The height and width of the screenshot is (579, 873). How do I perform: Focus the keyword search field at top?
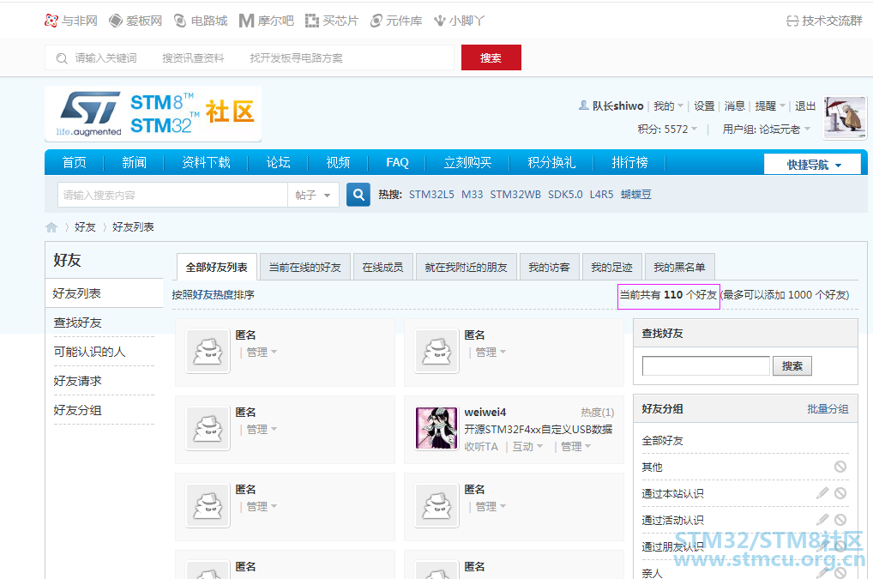point(250,57)
